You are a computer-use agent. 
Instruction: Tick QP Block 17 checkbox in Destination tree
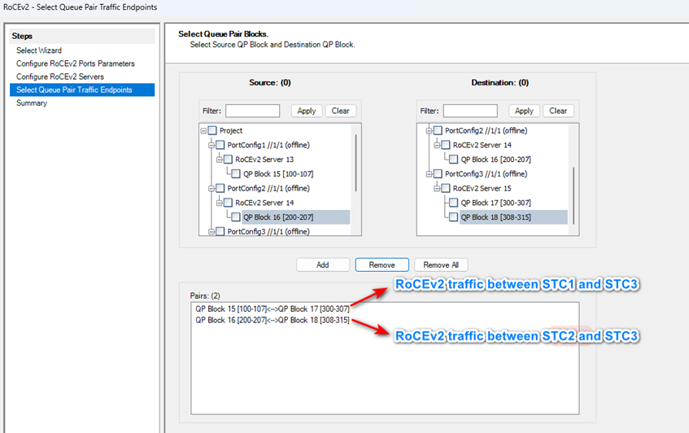click(454, 203)
